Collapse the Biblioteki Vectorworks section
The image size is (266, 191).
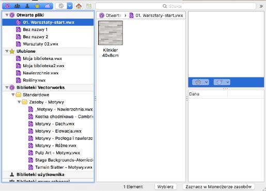pyautogui.click(x=7, y=87)
